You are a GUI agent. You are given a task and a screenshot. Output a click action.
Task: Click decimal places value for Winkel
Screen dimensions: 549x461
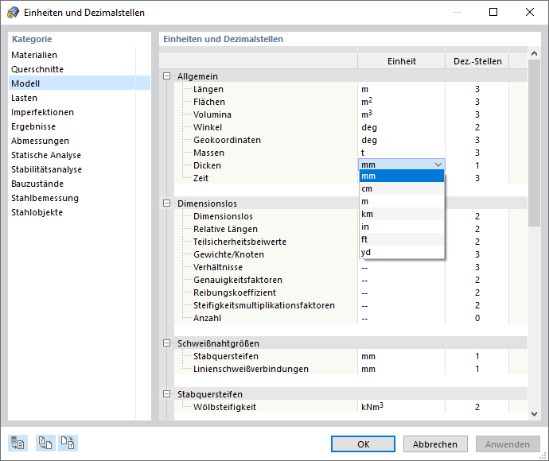477,127
